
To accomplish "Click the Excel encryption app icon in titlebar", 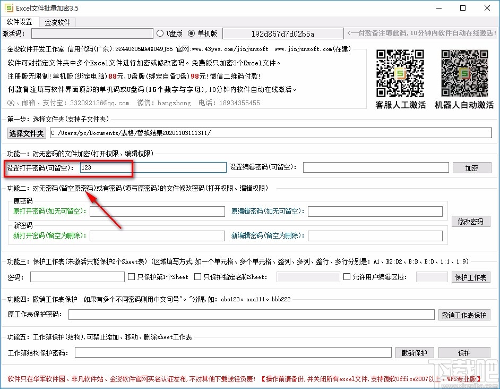I will [8, 8].
